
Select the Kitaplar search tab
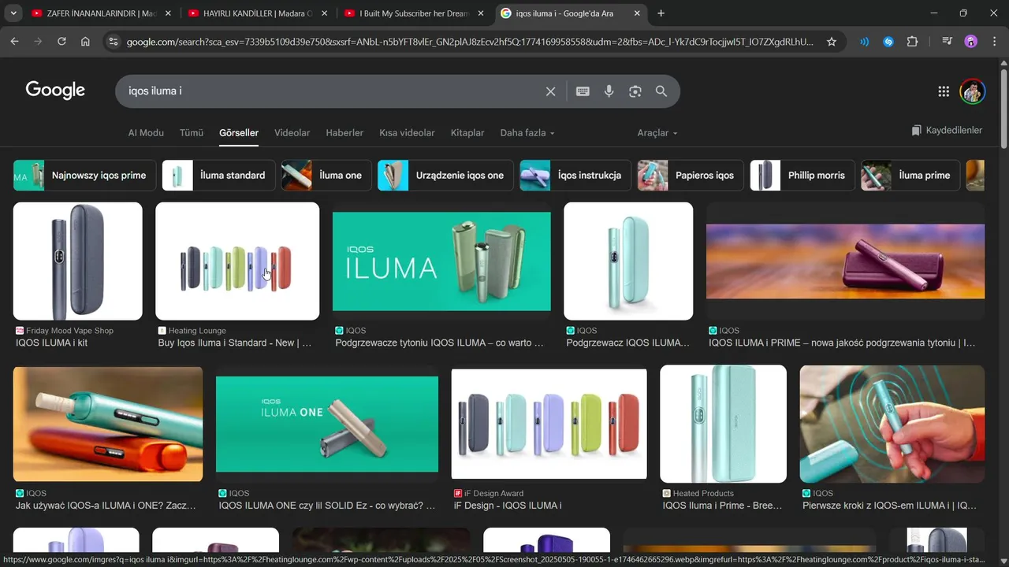coord(467,133)
